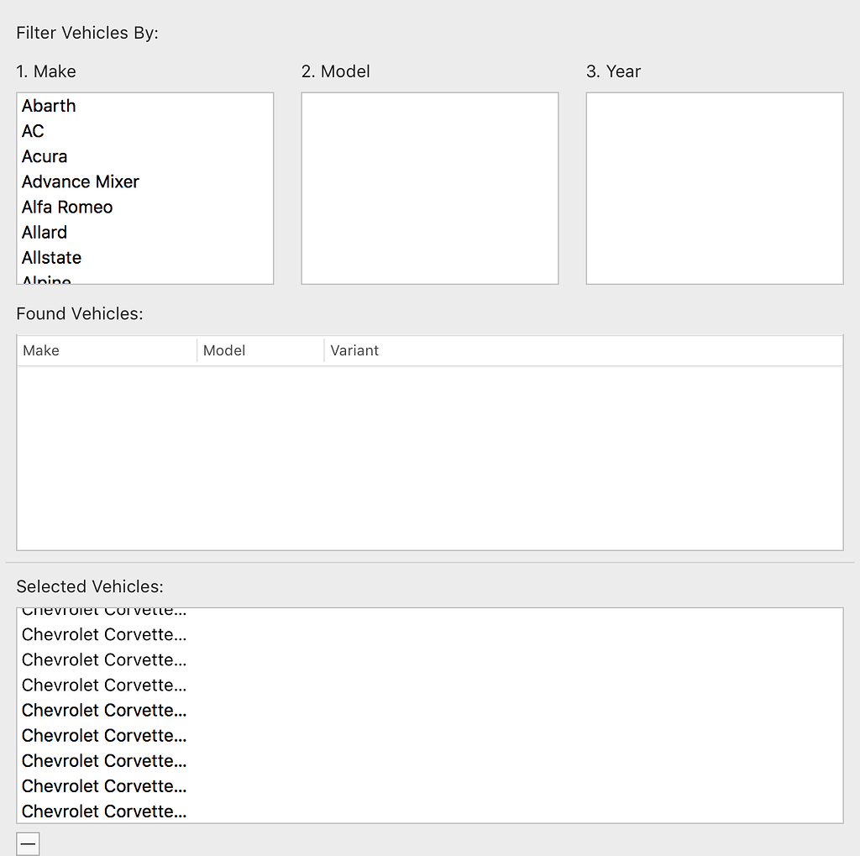Choose Alfa Romeo from the Make list
Screen dimensions: 860x856
(x=144, y=207)
